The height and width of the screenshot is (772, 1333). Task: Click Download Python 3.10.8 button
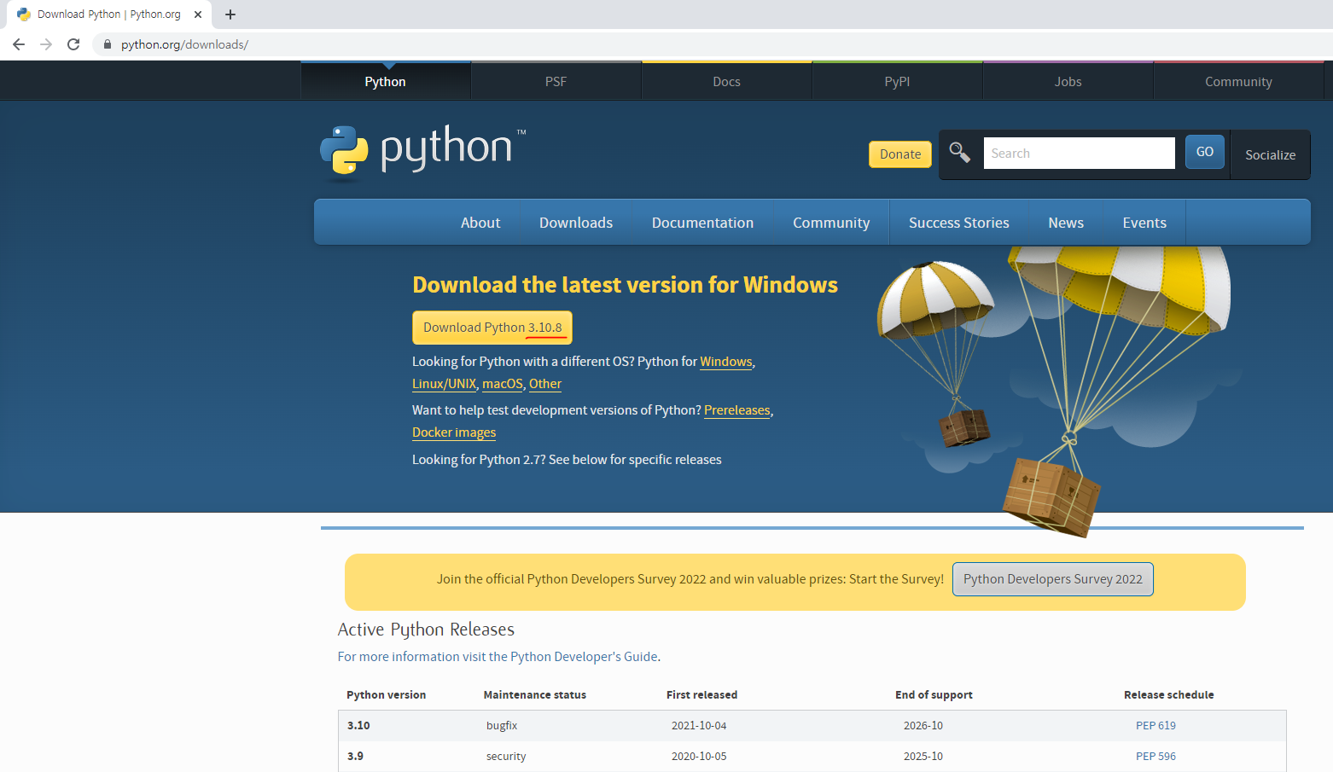click(492, 328)
